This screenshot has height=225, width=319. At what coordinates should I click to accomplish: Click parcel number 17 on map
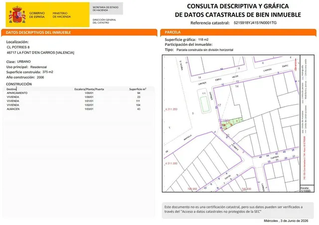point(219,105)
